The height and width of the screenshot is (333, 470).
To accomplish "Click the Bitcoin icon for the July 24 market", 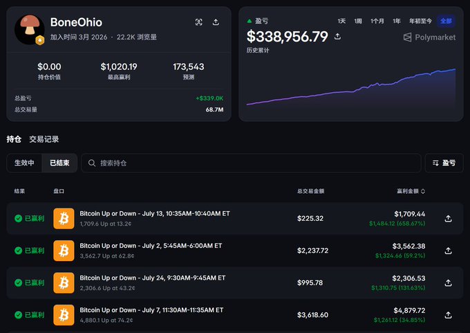I will click(64, 282).
